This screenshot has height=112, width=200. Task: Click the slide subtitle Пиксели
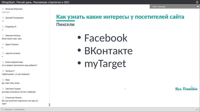click(x=65, y=24)
